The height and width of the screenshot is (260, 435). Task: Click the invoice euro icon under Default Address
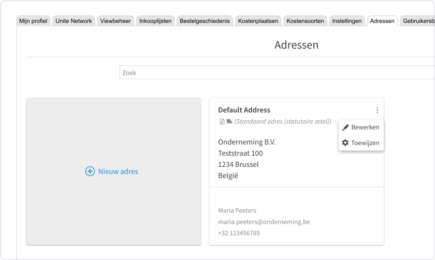pyautogui.click(x=222, y=122)
